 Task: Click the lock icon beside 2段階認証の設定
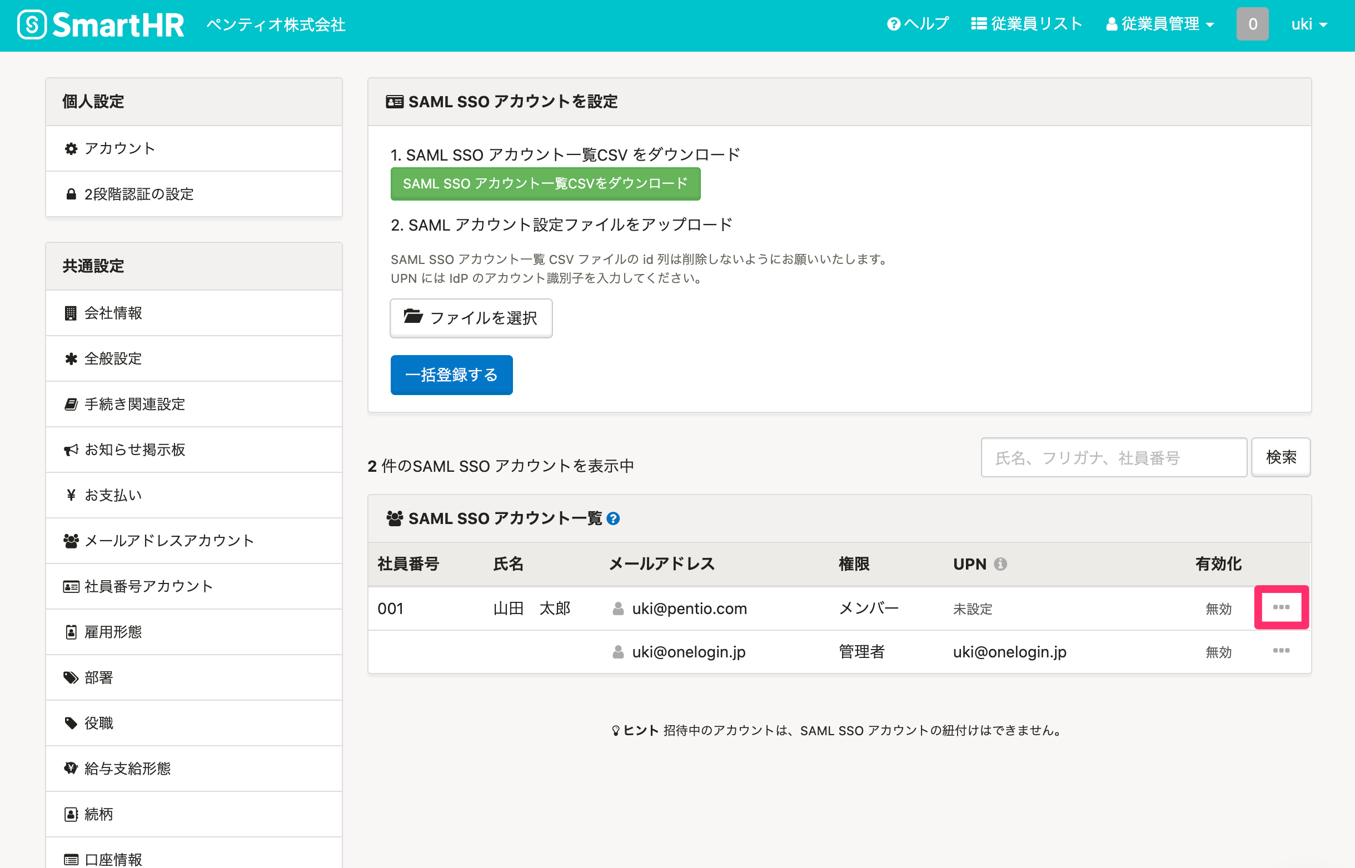(x=71, y=194)
